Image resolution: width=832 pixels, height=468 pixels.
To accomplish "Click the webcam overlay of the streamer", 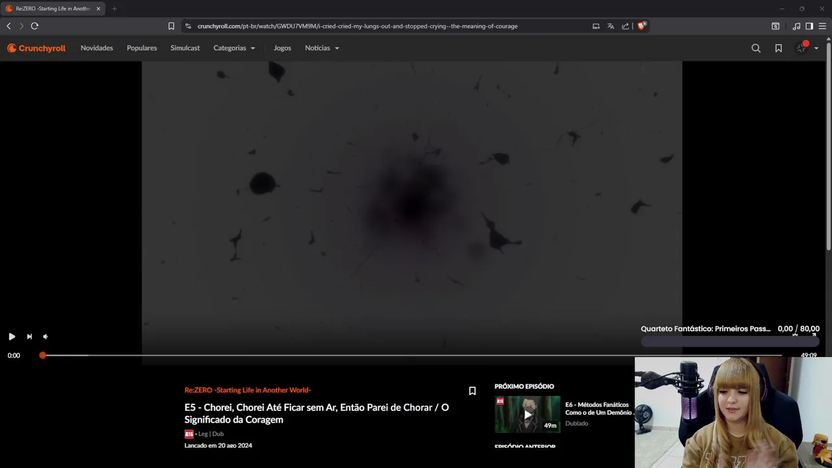I will pos(733,413).
